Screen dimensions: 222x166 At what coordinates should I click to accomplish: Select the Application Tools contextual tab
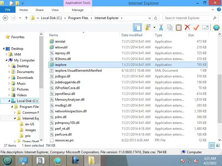point(78,3)
